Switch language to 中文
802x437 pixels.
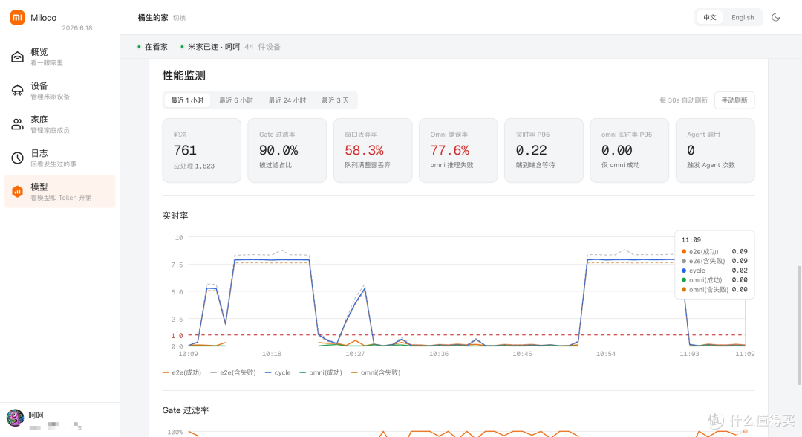tap(709, 17)
